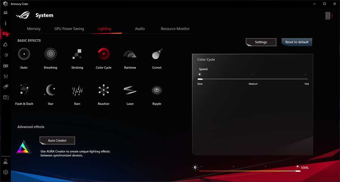Open the user profile icon in sidebar
Image resolution: width=340 pixels, height=182 pixels.
tap(6, 161)
